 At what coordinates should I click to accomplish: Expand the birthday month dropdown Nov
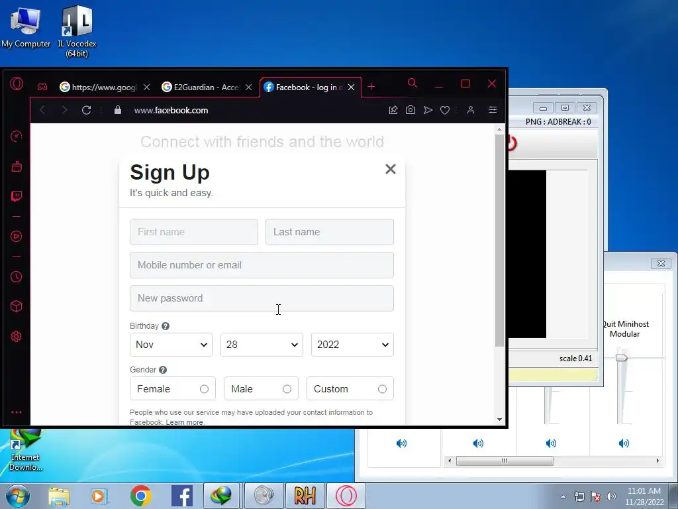click(x=171, y=345)
